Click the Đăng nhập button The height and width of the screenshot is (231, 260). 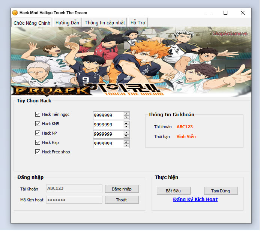coord(122,189)
